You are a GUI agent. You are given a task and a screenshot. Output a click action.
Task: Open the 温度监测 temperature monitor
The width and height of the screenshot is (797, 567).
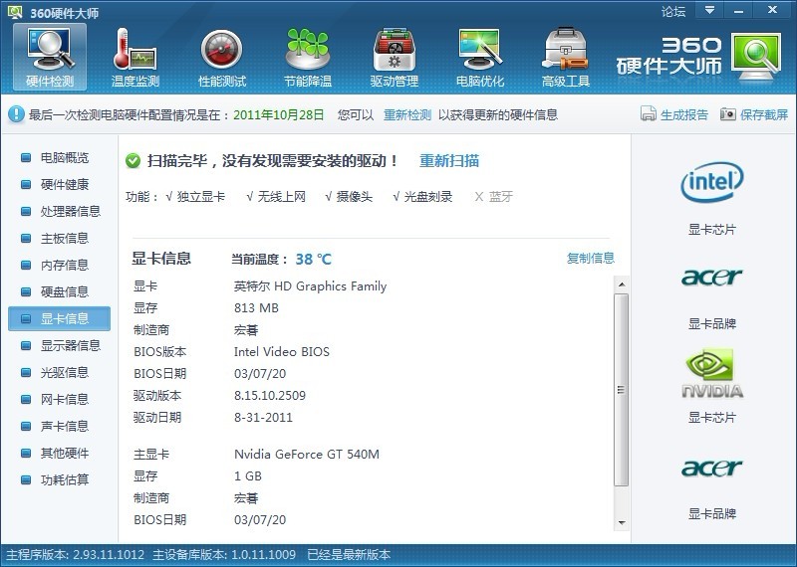[x=135, y=57]
